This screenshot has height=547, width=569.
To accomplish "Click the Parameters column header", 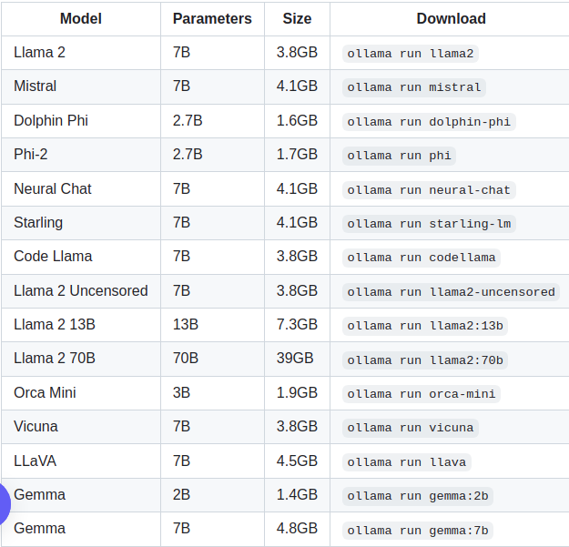I will click(x=212, y=19).
